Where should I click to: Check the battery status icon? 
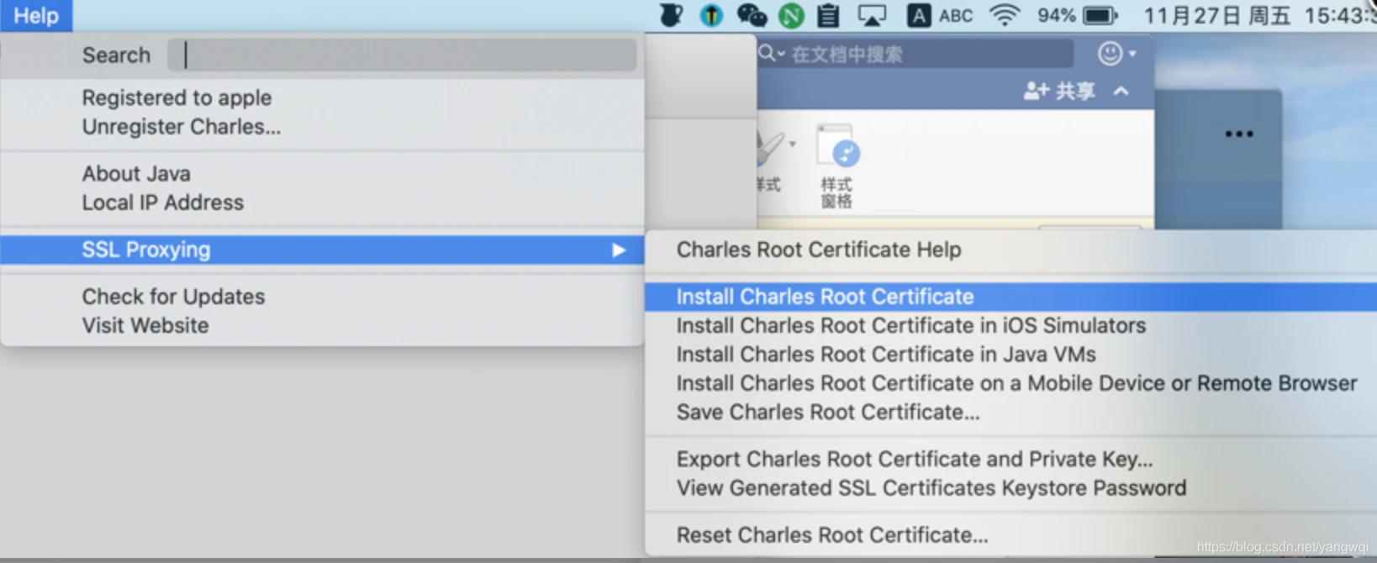(x=1100, y=15)
